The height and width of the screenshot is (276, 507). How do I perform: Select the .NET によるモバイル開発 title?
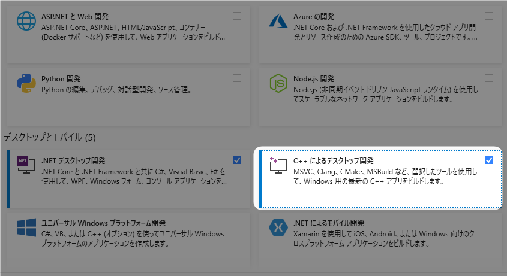coord(329,223)
